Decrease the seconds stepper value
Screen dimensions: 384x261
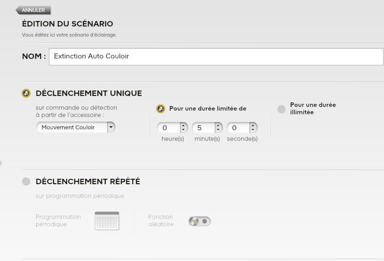253,130
